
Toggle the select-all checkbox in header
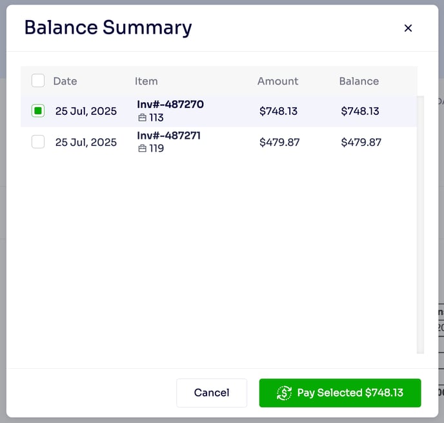38,81
